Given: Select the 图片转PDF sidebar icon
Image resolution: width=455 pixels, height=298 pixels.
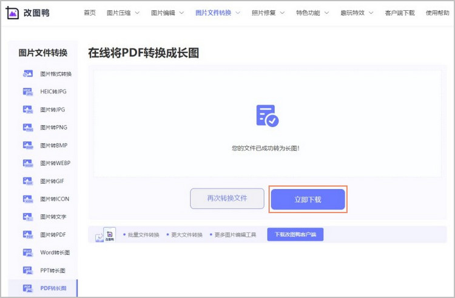Looking at the screenshot, I should pos(27,234).
